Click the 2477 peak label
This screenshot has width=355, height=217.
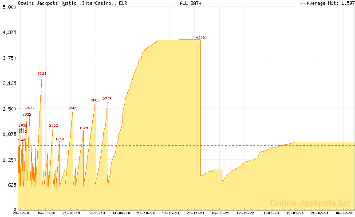[30, 108]
